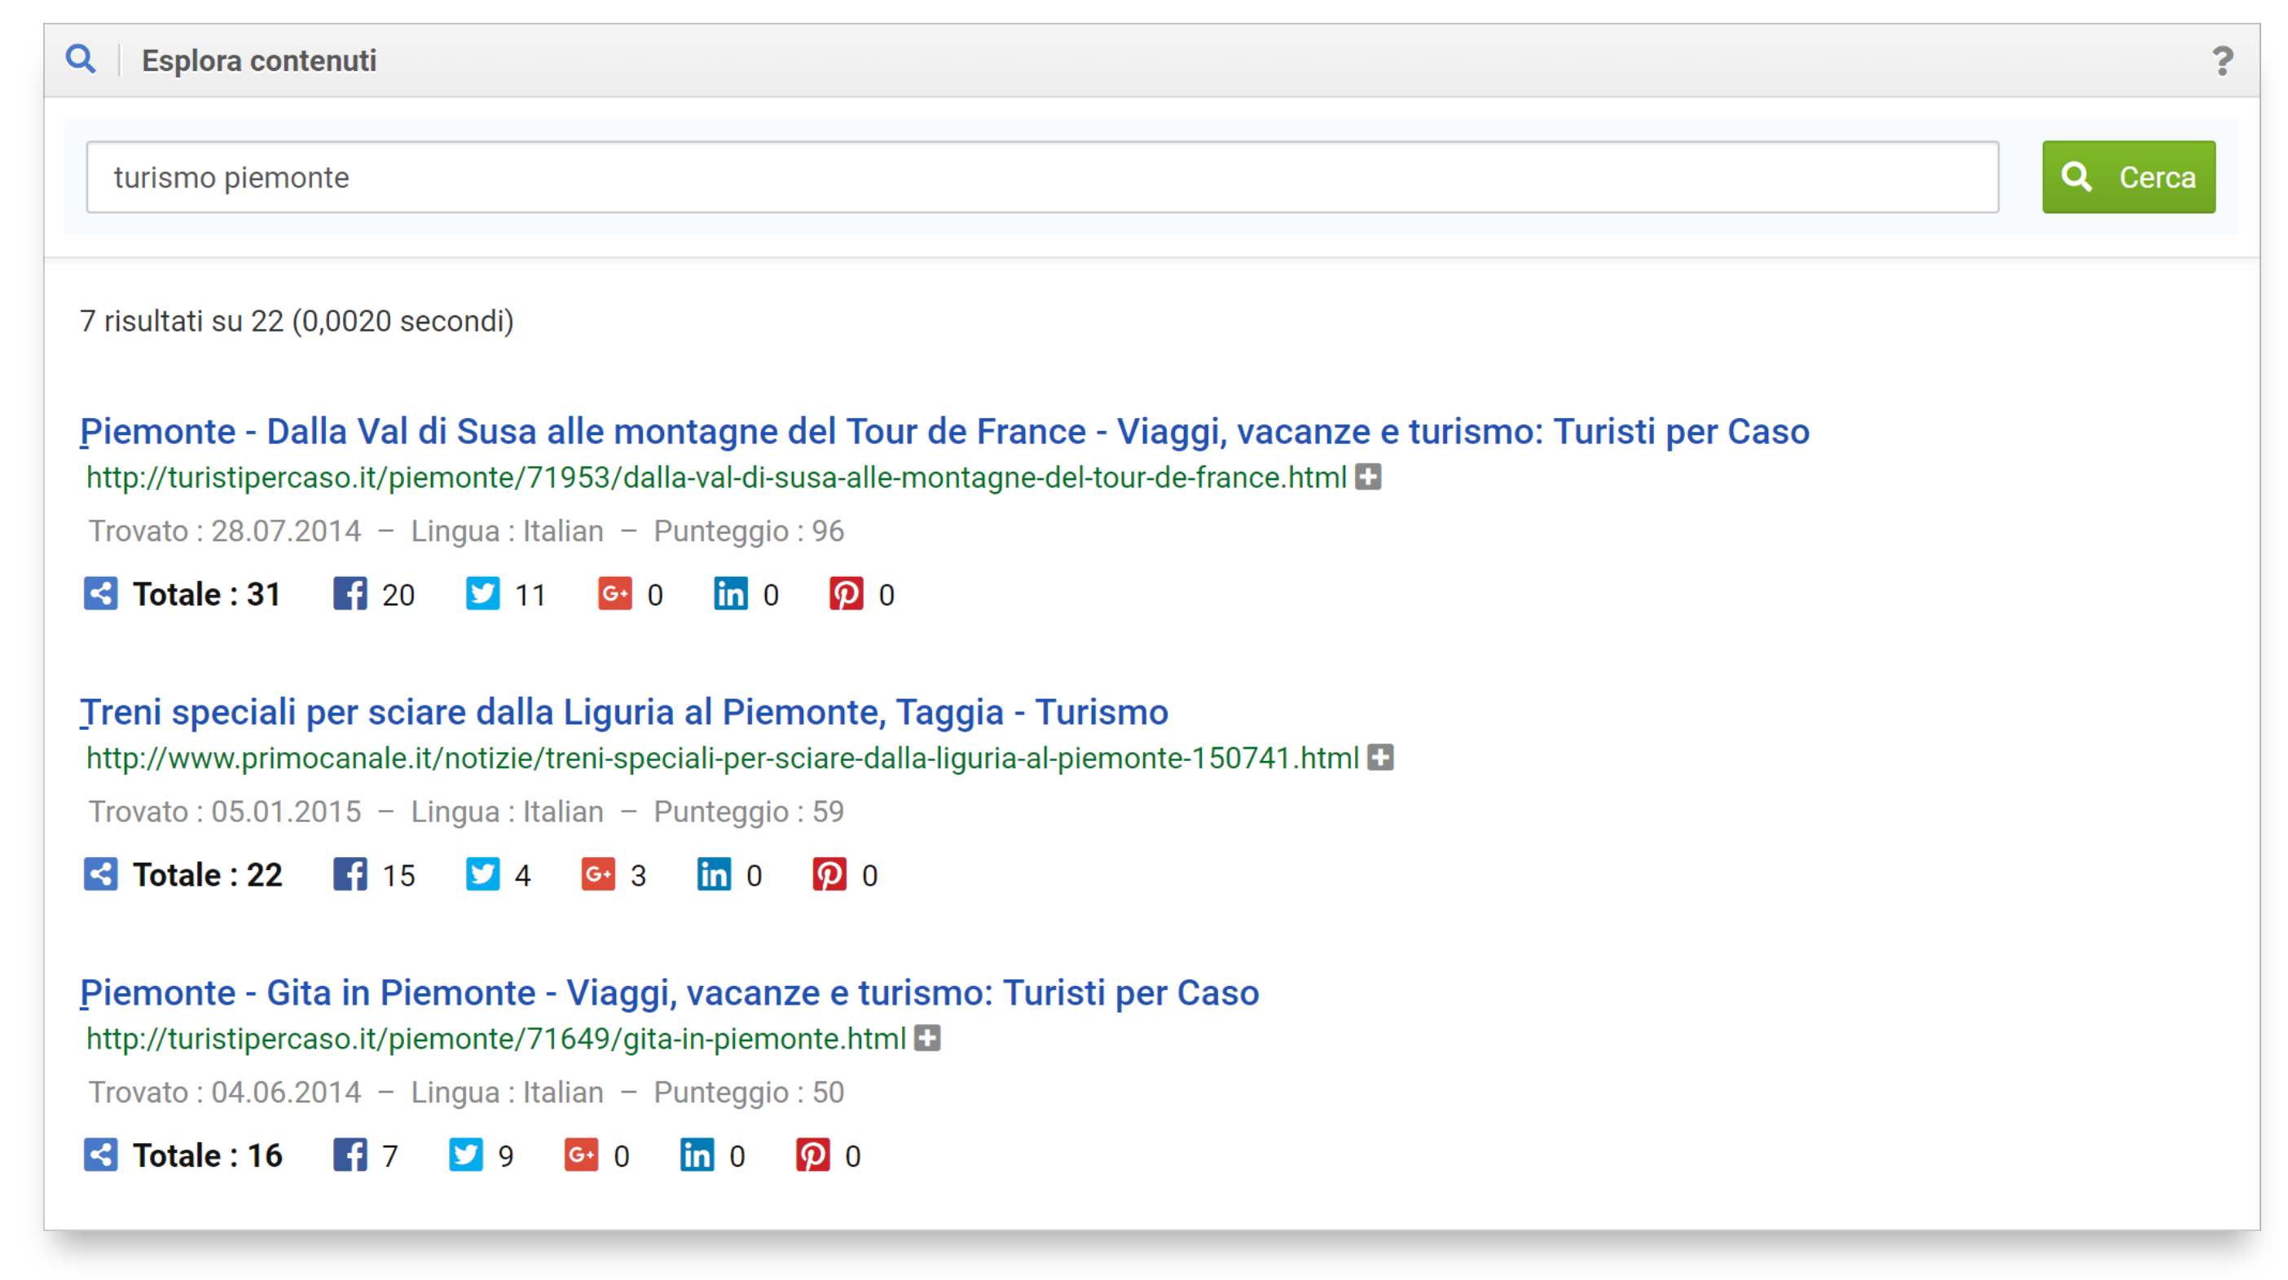This screenshot has width=2288, height=1280.
Task: Click Pinterest icon in Totale 22 row
Action: [829, 874]
